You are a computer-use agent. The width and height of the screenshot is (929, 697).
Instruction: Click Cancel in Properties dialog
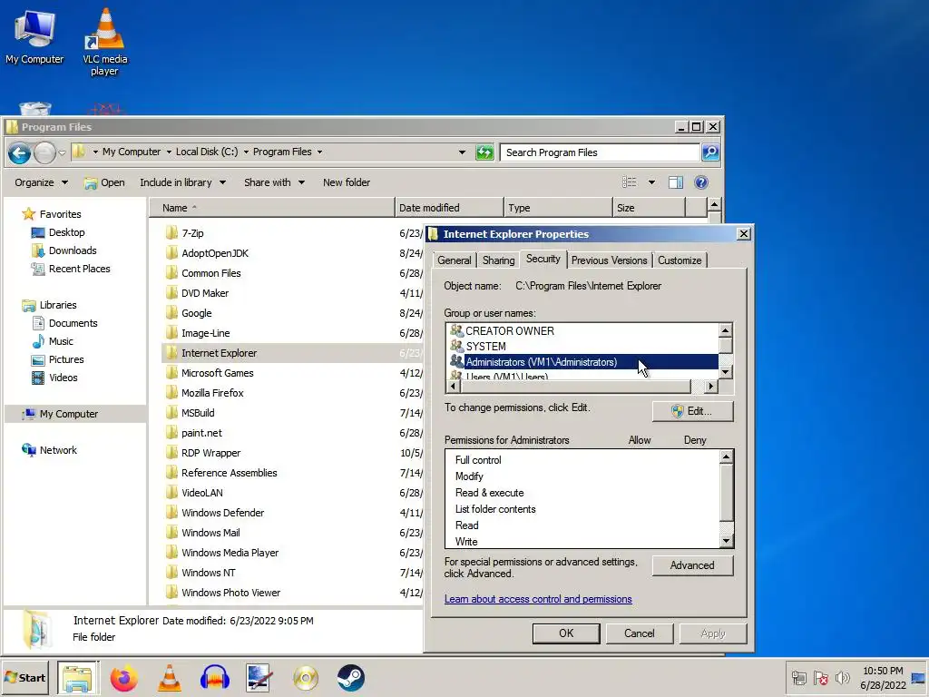[640, 633]
